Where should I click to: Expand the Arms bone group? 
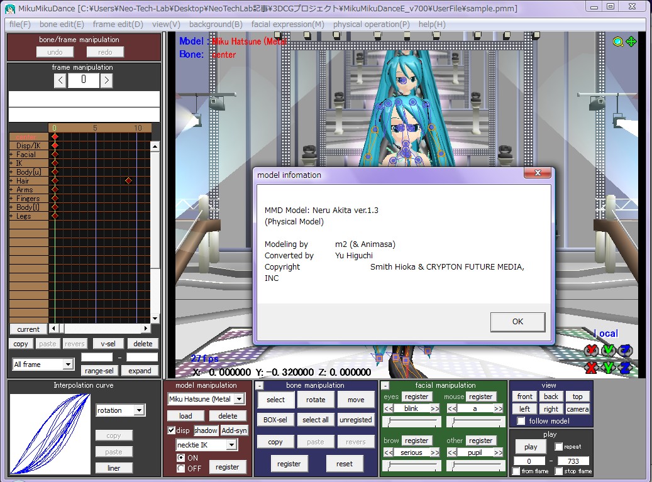click(x=11, y=190)
